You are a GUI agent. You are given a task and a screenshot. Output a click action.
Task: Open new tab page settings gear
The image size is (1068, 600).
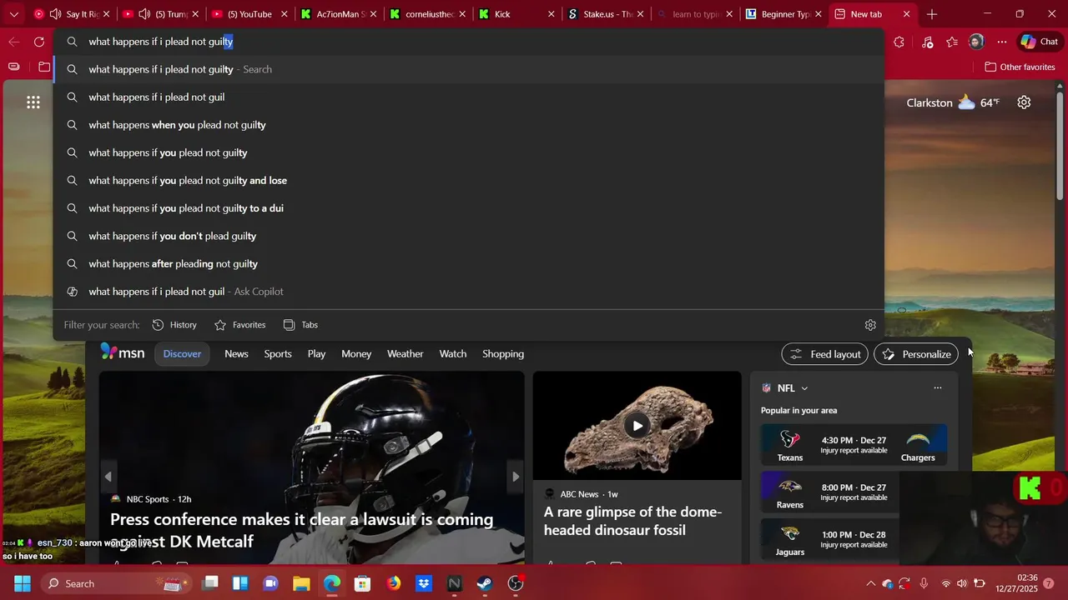click(1024, 102)
